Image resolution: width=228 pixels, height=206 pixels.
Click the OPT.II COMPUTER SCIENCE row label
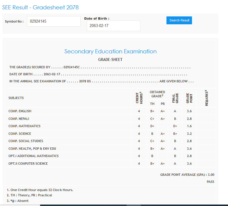pyautogui.click(x=28, y=164)
